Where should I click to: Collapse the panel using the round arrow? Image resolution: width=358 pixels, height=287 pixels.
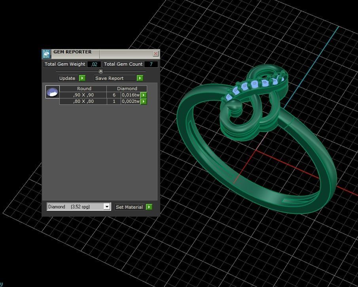101,71
